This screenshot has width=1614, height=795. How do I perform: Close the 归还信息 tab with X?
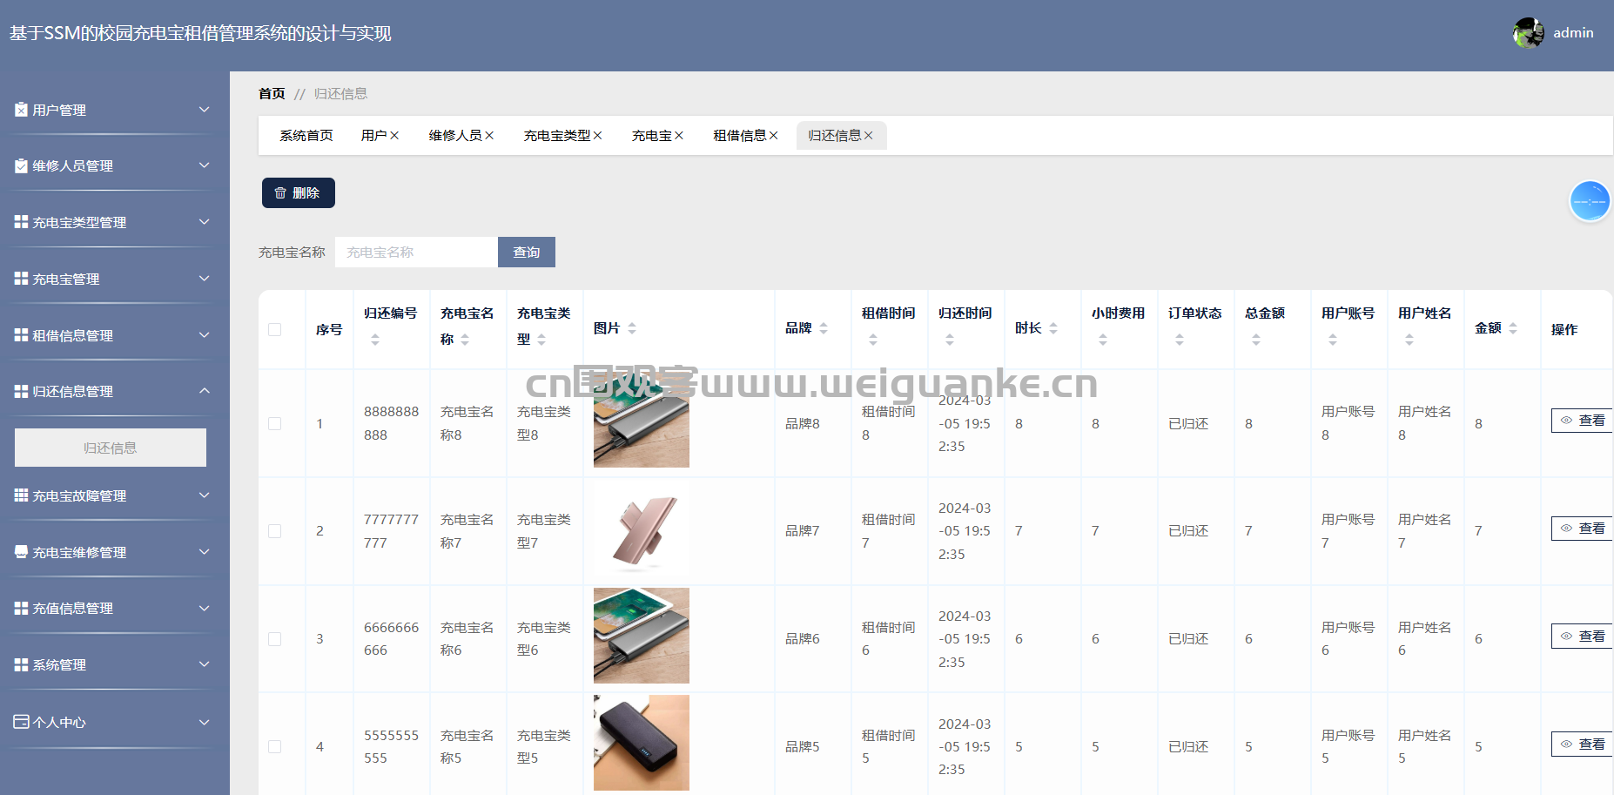(868, 135)
